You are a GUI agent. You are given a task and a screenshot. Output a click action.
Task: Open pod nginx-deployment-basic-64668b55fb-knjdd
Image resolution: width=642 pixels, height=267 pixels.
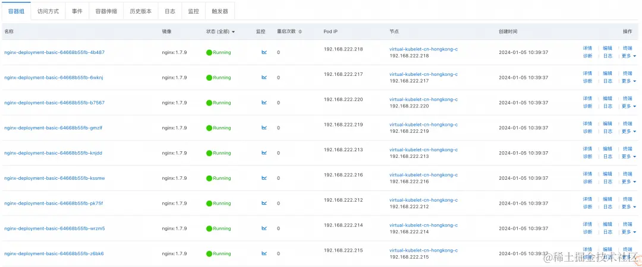53,153
